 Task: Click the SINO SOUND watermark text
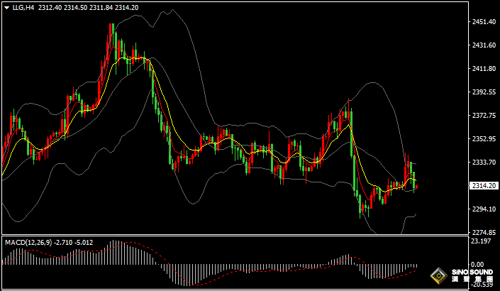(473, 273)
